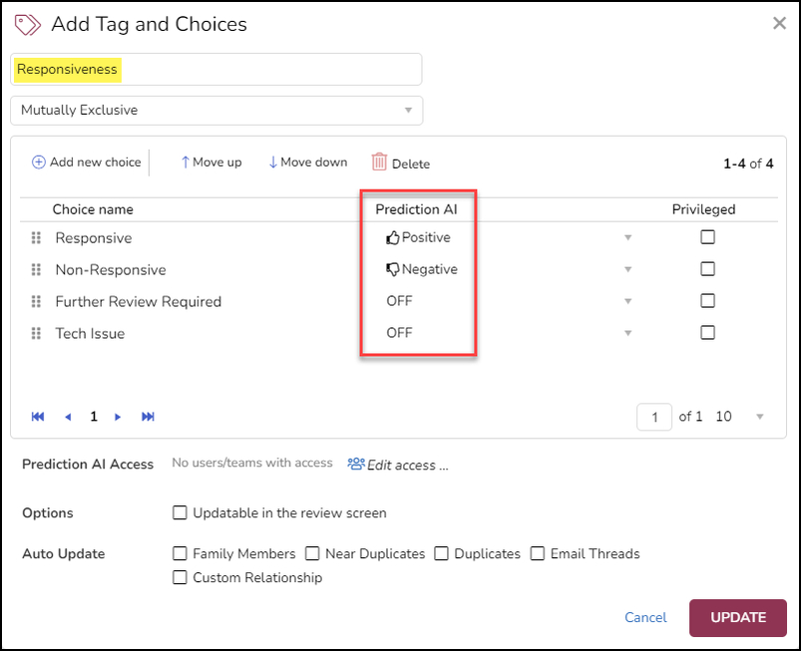Jump to the last page of choices
801x651 pixels.
point(148,417)
